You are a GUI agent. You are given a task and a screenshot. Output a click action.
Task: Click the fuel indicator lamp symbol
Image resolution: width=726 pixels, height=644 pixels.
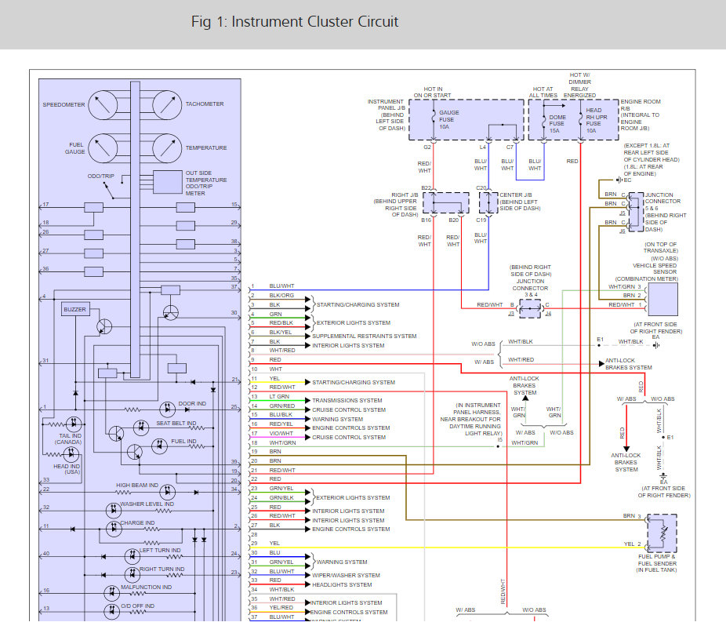[x=160, y=446]
